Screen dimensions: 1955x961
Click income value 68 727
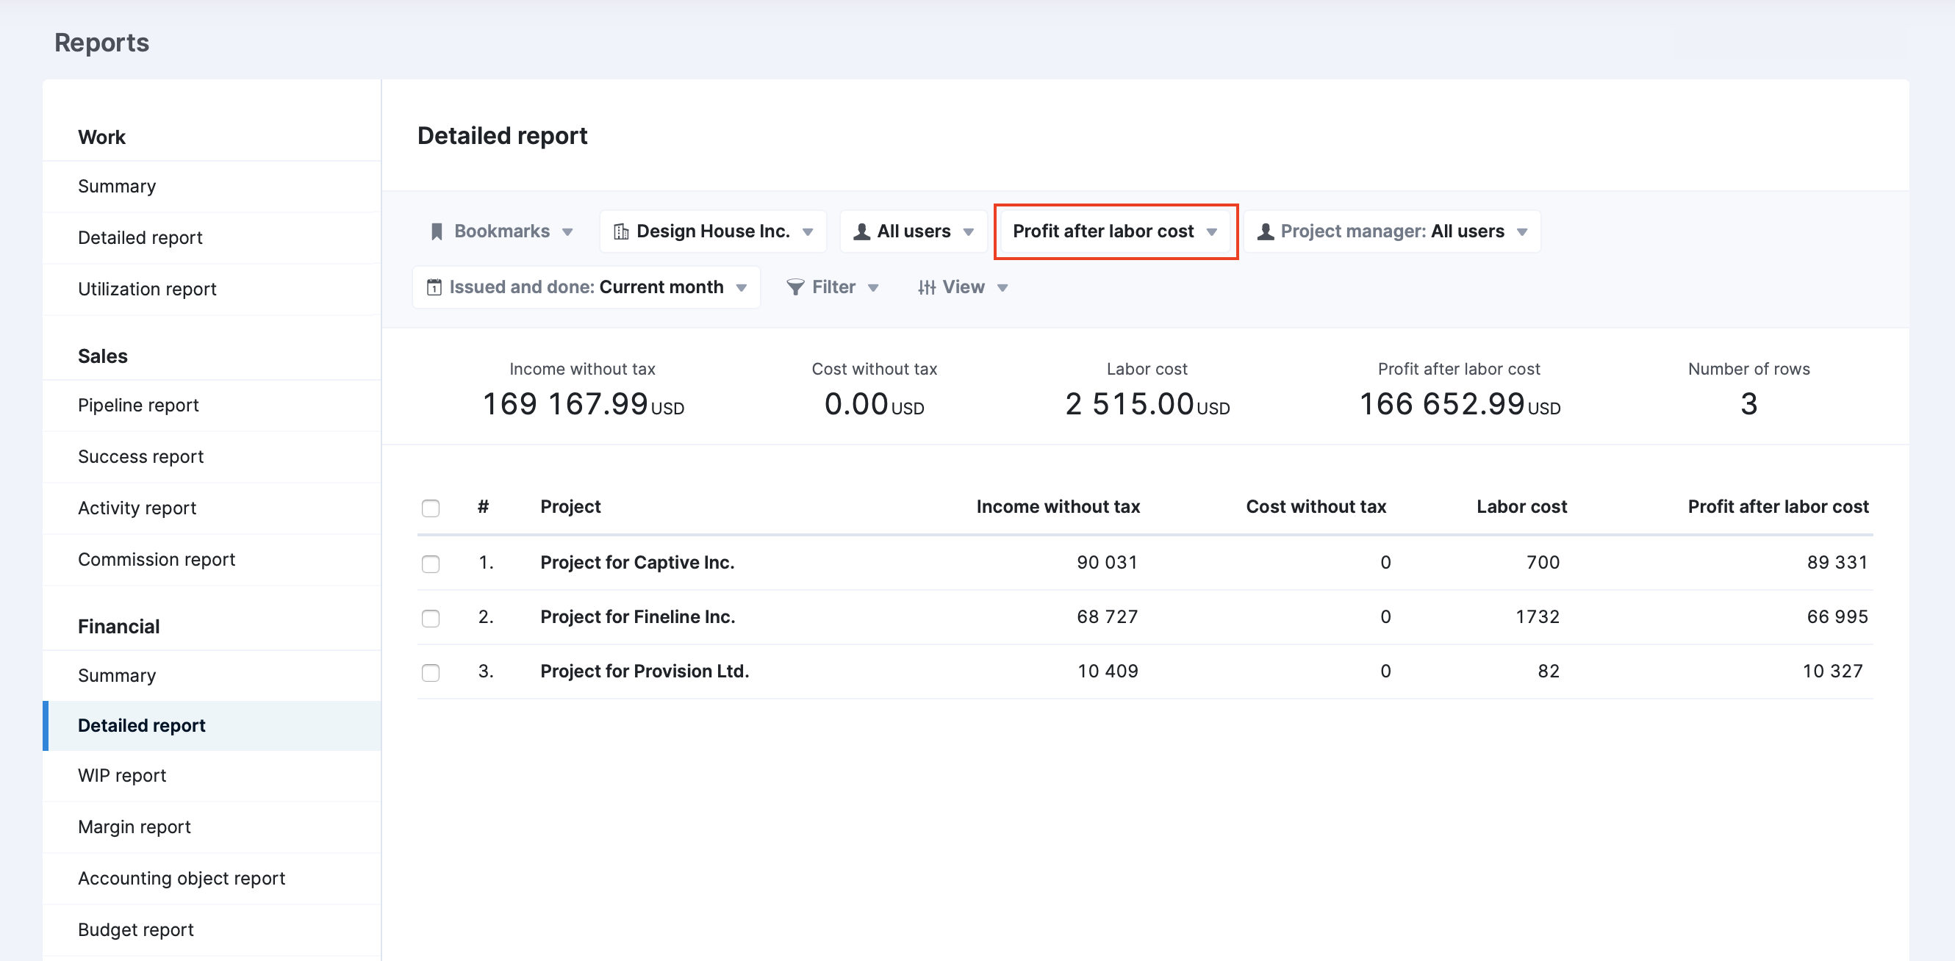[x=1108, y=617]
